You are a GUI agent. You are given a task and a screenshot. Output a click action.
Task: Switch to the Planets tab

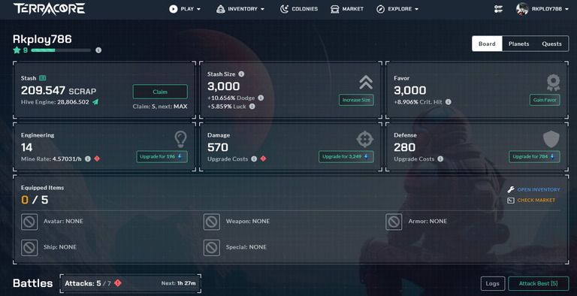tap(518, 44)
